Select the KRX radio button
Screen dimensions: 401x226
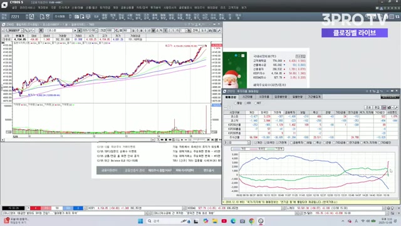(x=245, y=103)
